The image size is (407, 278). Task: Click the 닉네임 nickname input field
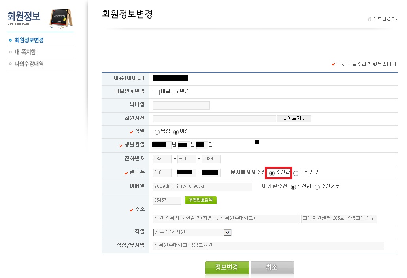(181, 105)
